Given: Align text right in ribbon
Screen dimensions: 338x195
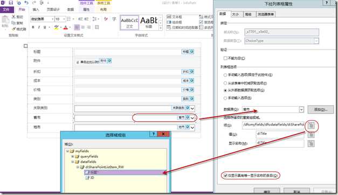Looking at the screenshot, I should pos(89,27).
